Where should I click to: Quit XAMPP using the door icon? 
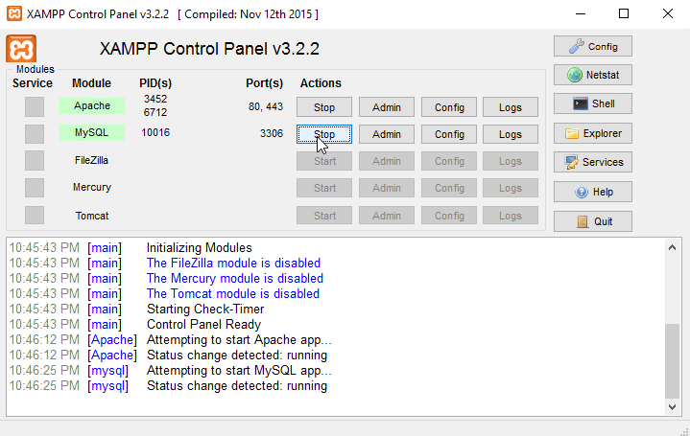pos(593,221)
